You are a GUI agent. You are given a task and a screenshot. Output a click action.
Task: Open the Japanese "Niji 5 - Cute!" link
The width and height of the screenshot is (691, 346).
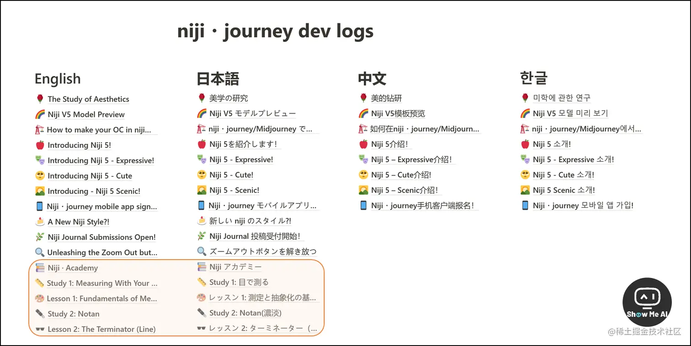[x=231, y=175]
